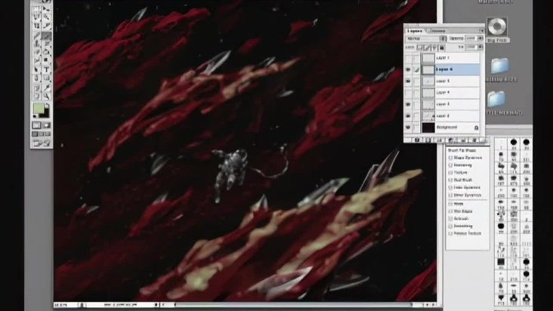553x311 pixels.
Task: Enable Color Dynamics checkbox
Action: pyautogui.click(x=450, y=188)
